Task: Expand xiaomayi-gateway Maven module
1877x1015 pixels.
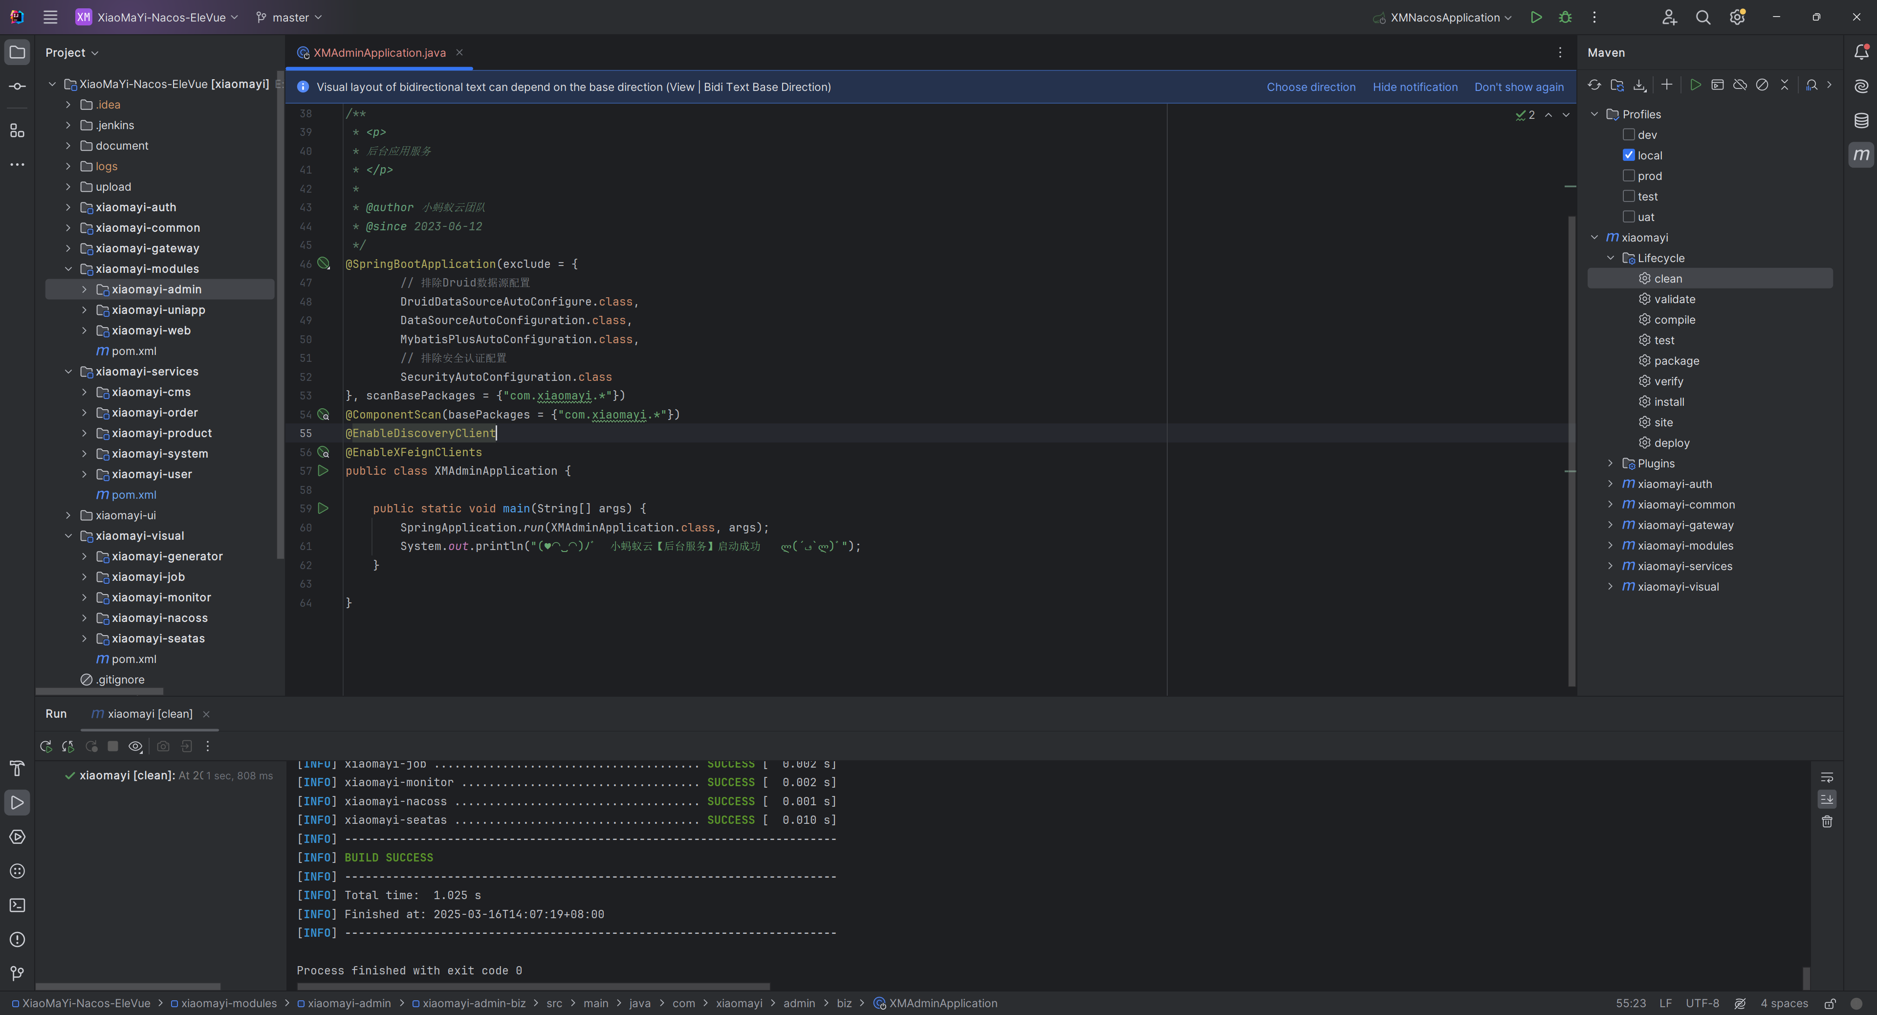Action: click(x=1610, y=525)
